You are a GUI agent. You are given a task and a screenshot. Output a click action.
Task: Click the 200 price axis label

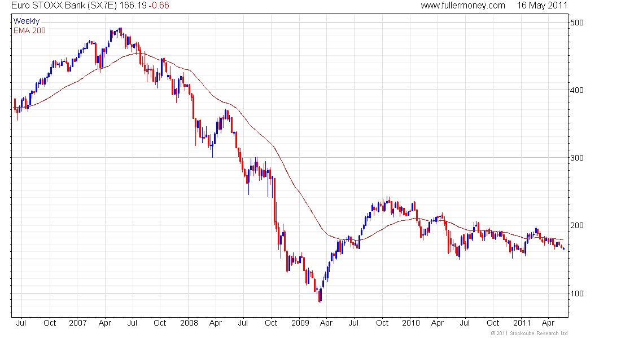click(576, 226)
